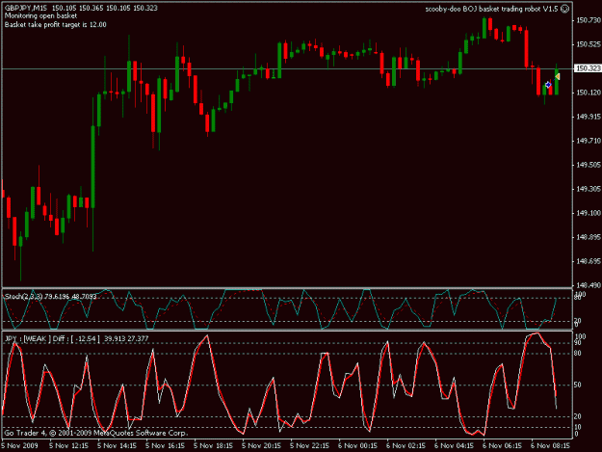This screenshot has height=452, width=602.
Task: Click the 149.100 price scale label
Action: [x=589, y=213]
